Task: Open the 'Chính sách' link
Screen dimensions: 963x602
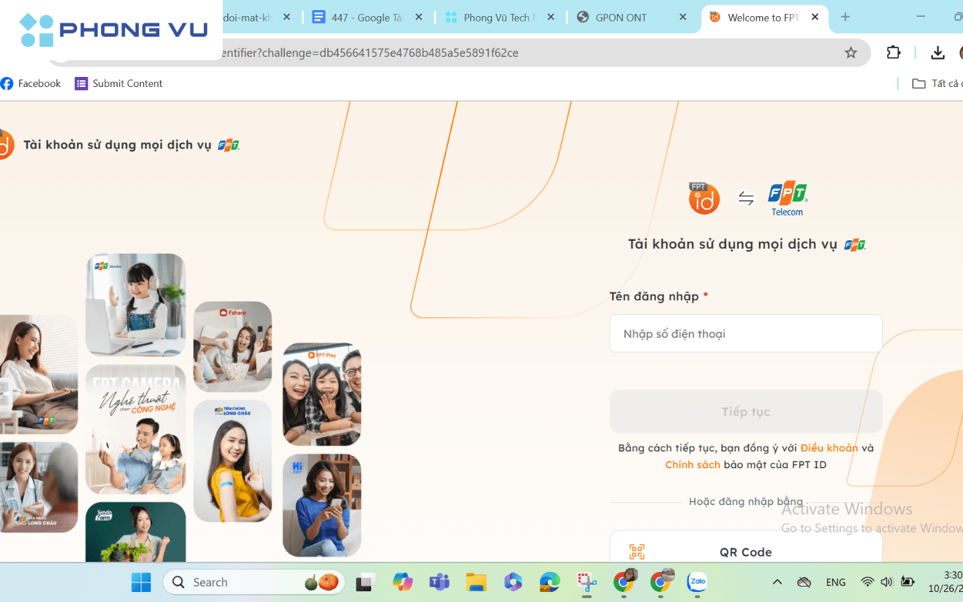Action: click(692, 465)
